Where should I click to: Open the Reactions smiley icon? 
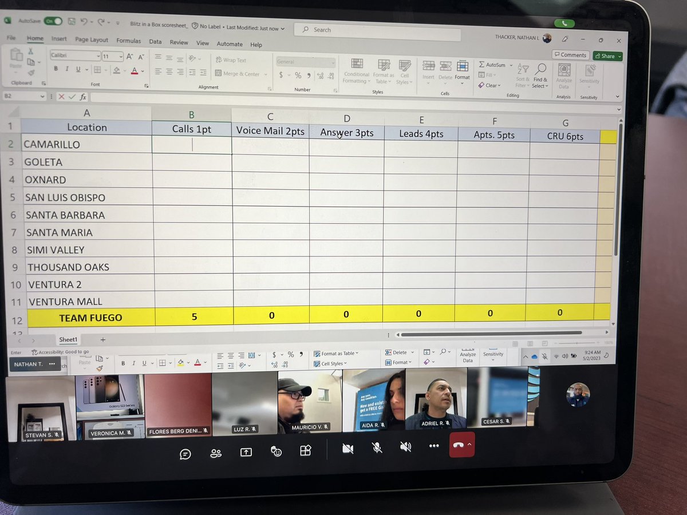click(277, 451)
